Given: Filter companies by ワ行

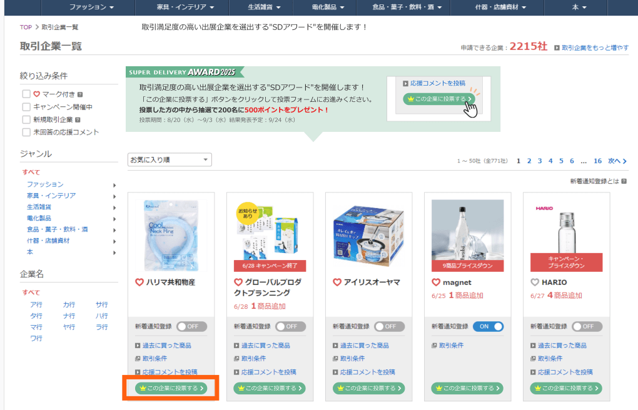Looking at the screenshot, I should click(36, 338).
